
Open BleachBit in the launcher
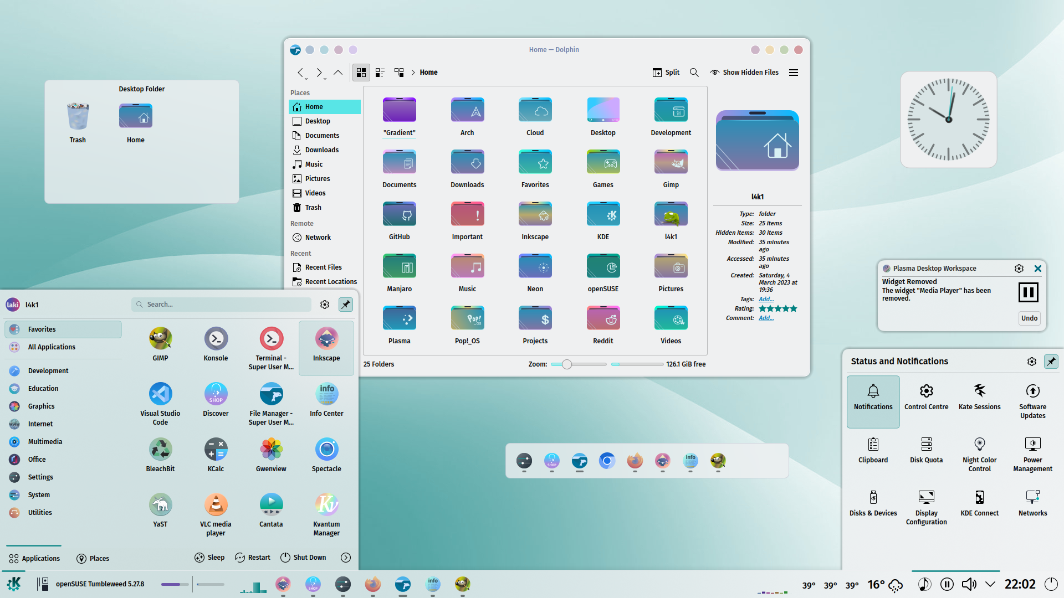[160, 454]
